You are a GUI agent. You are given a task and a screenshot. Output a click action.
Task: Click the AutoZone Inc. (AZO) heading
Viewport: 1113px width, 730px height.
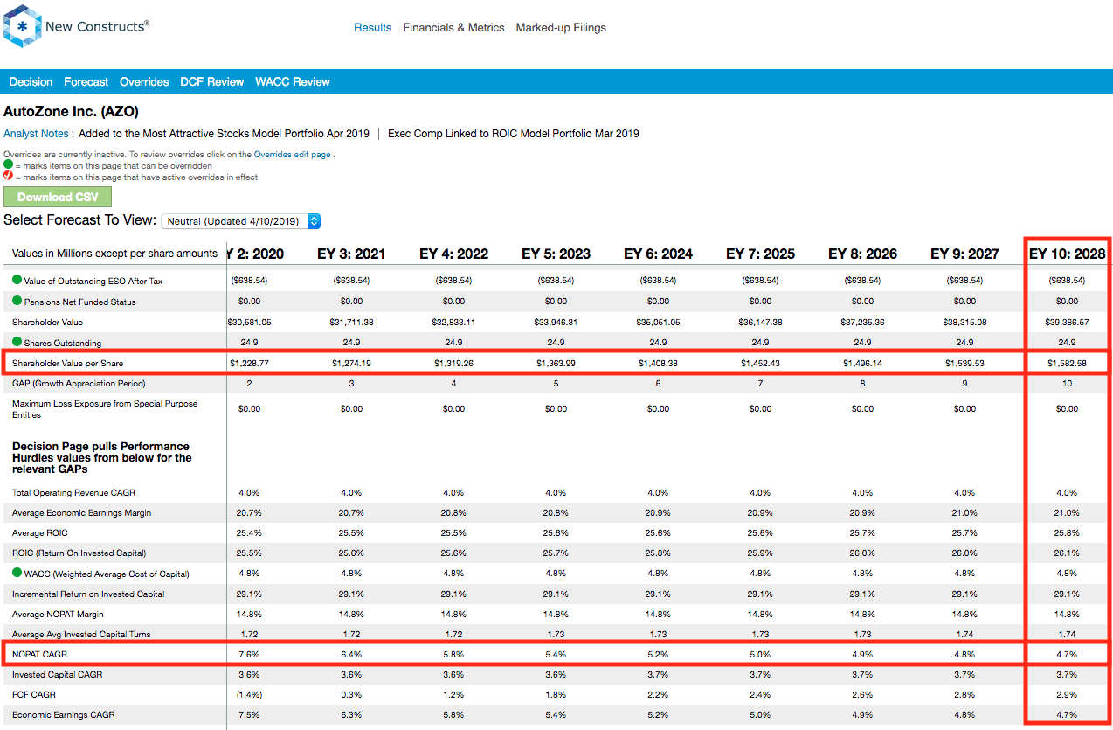tap(71, 112)
